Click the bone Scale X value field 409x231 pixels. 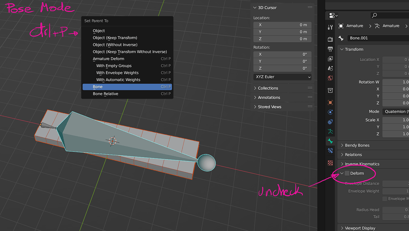click(x=396, y=120)
